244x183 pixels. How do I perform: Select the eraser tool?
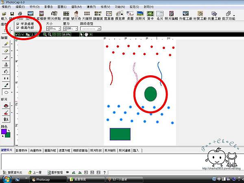click(6, 51)
